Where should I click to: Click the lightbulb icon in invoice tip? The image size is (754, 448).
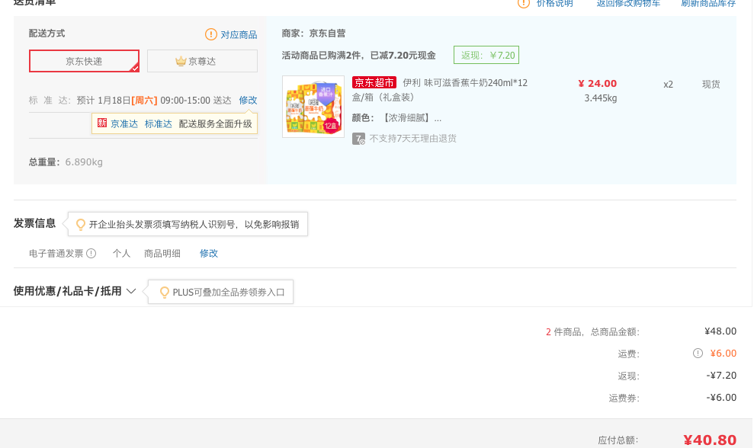81,225
